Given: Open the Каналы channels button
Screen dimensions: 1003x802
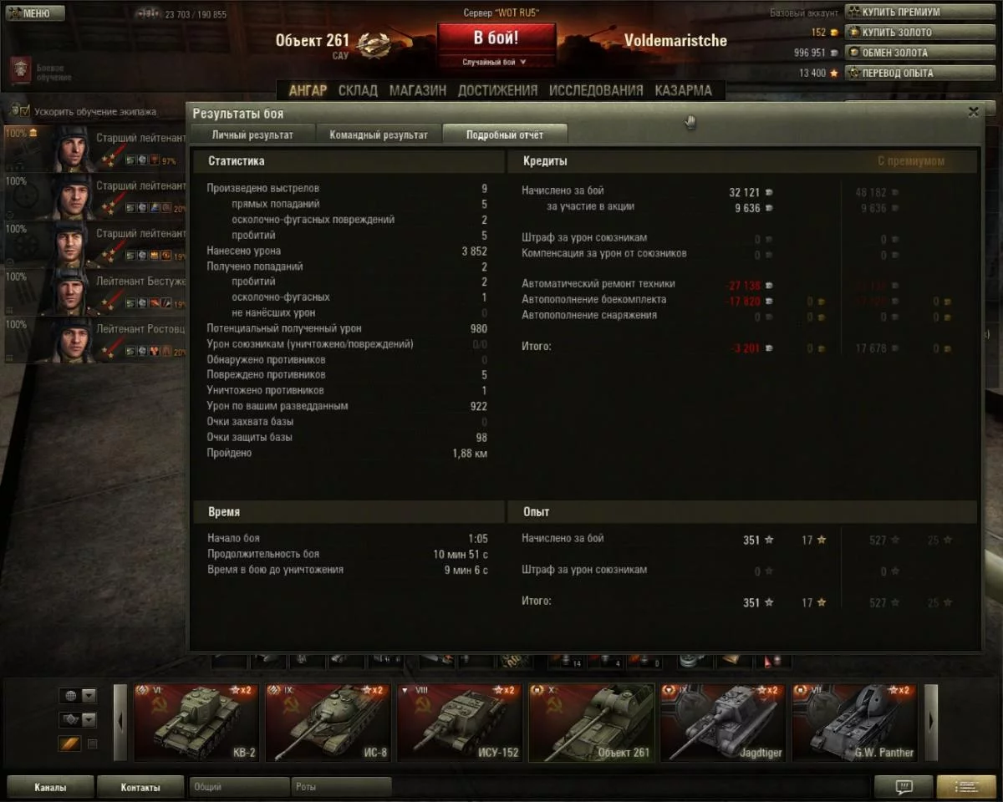Looking at the screenshot, I should click(50, 787).
